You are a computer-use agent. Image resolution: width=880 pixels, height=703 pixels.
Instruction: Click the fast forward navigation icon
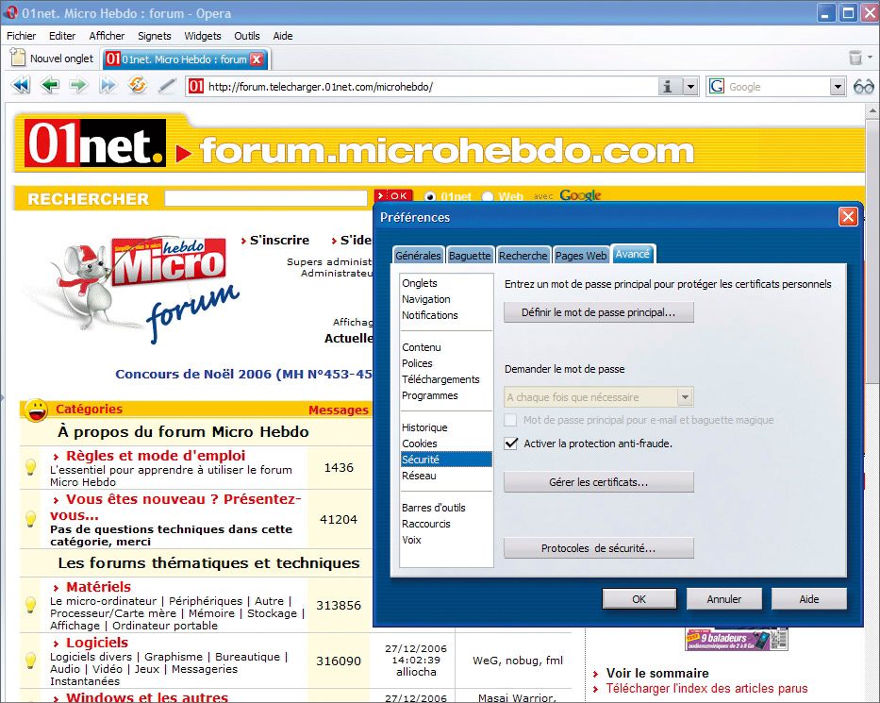pyautogui.click(x=108, y=86)
